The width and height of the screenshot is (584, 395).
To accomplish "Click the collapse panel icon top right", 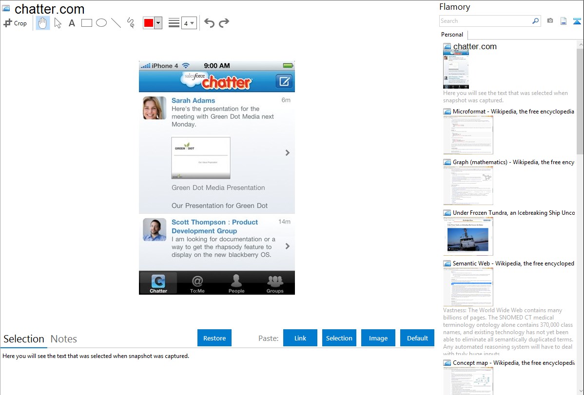I will click(577, 21).
